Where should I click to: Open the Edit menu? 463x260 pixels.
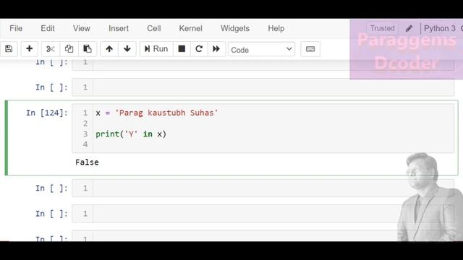tap(48, 28)
